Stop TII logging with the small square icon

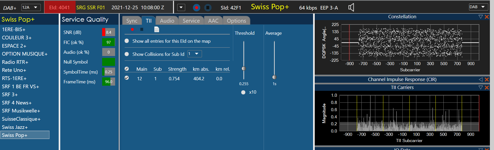pos(142,29)
